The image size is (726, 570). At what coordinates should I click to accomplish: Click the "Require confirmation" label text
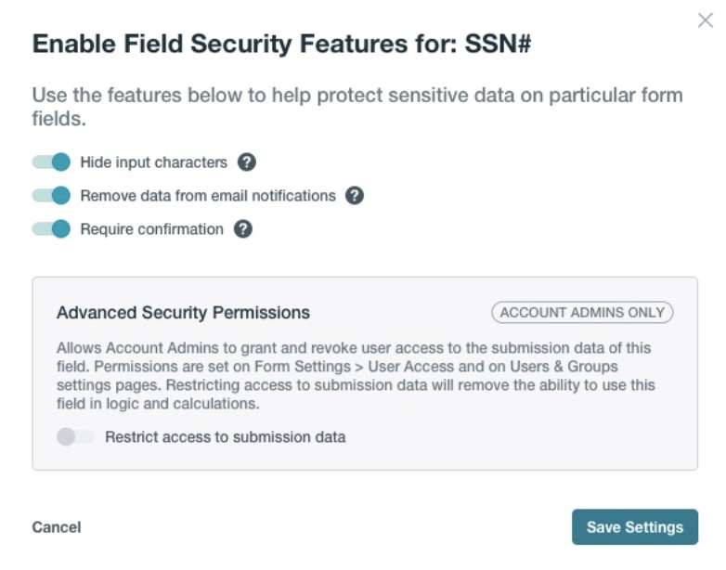point(151,229)
